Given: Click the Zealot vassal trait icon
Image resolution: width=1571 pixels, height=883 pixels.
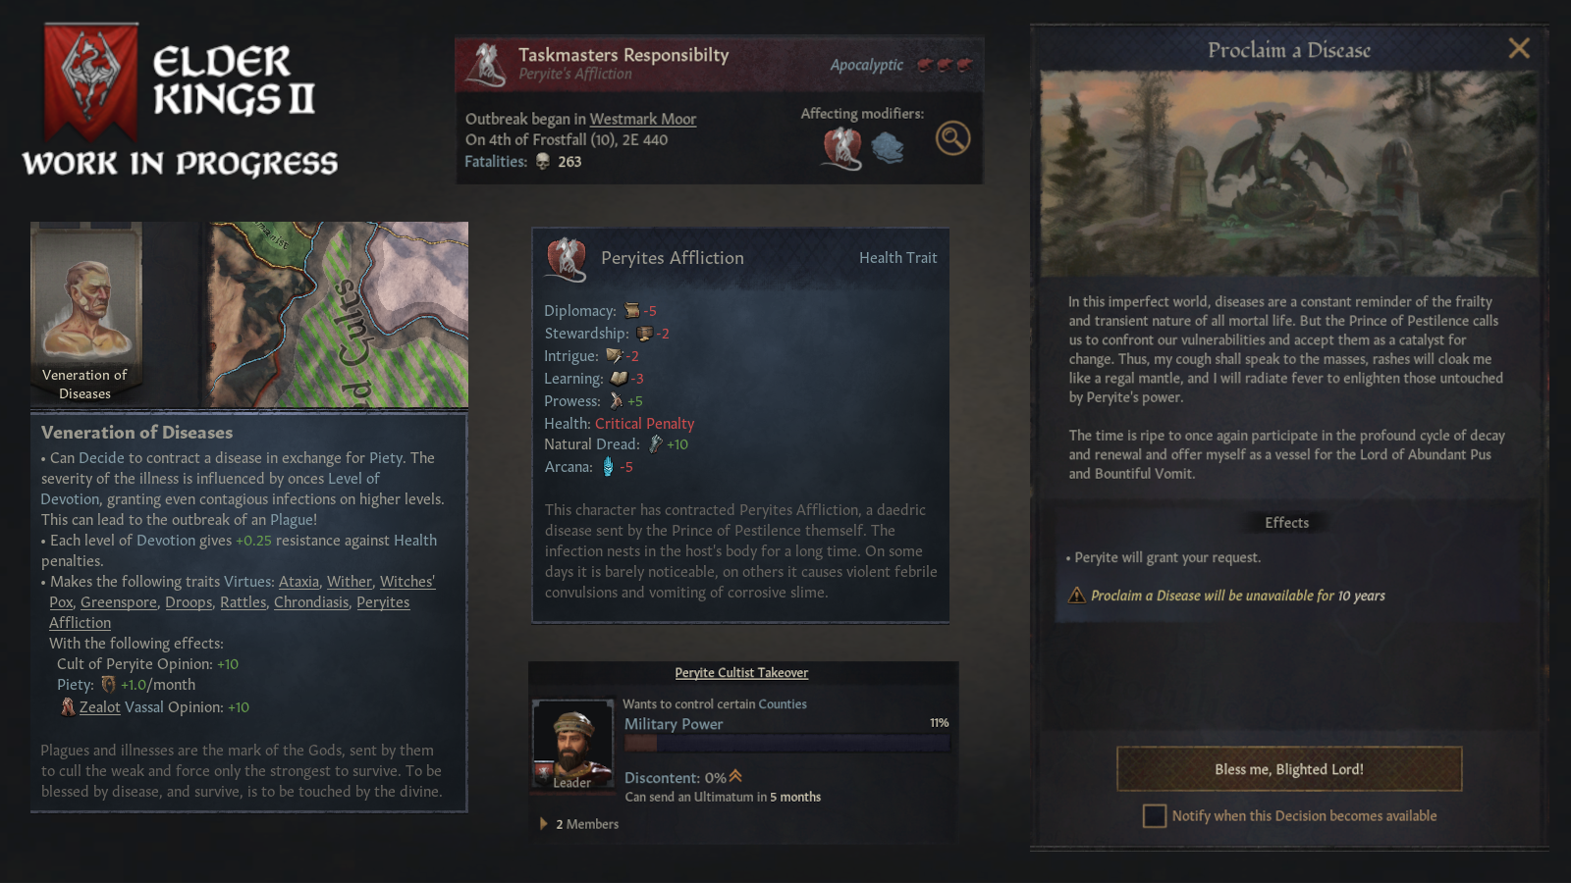Looking at the screenshot, I should (68, 707).
